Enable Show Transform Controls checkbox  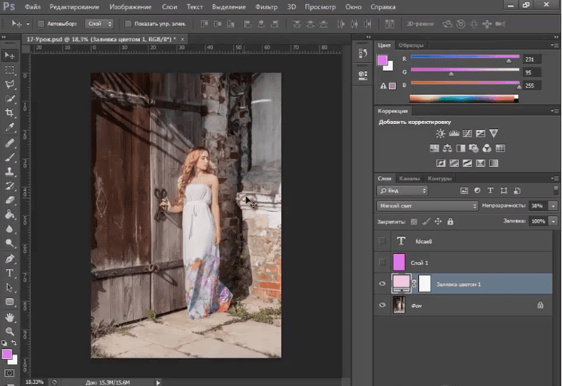coord(128,24)
